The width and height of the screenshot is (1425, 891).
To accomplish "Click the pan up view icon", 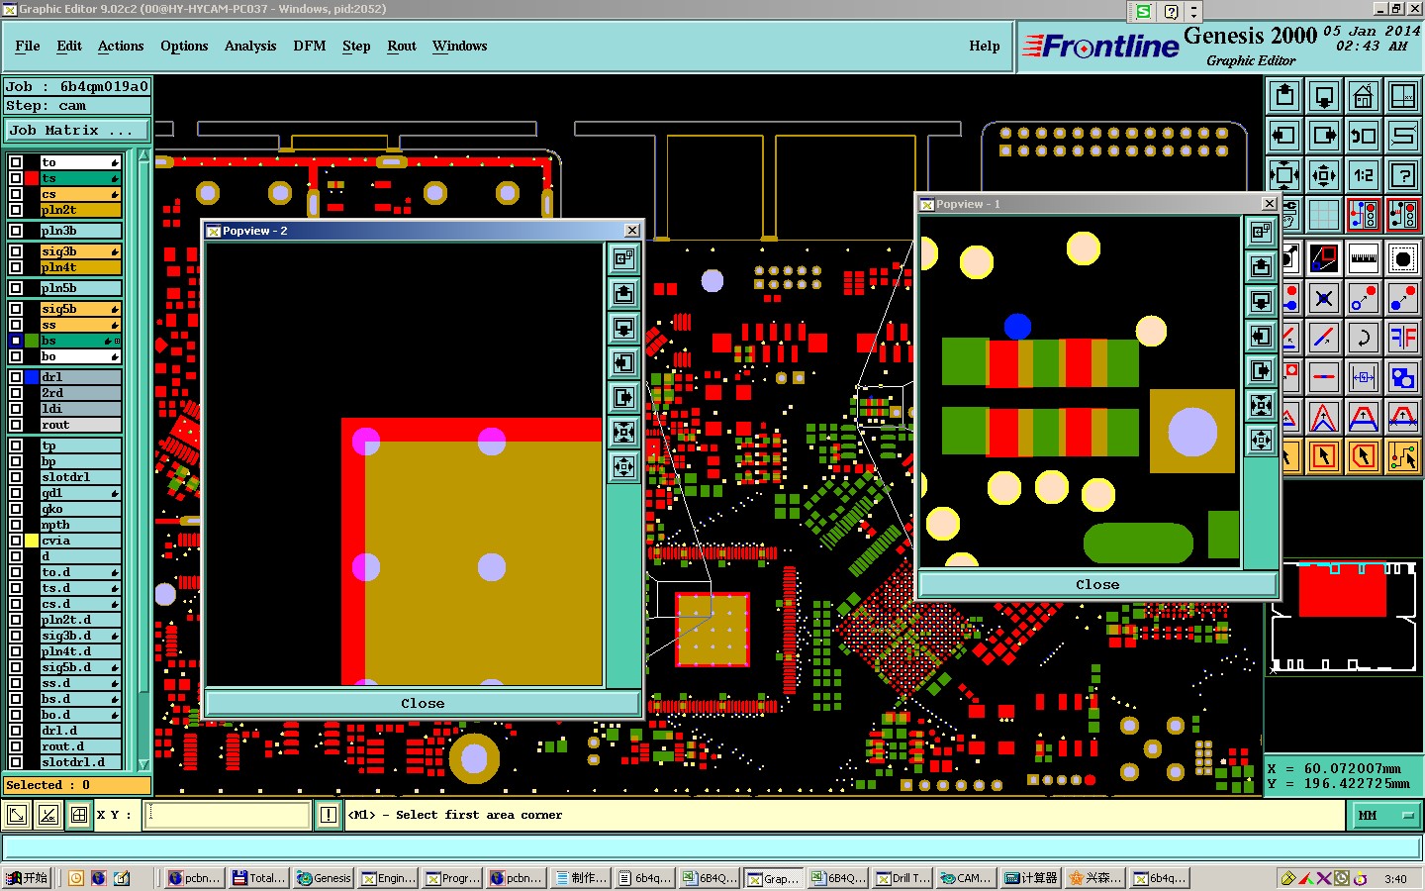I will 1284,96.
